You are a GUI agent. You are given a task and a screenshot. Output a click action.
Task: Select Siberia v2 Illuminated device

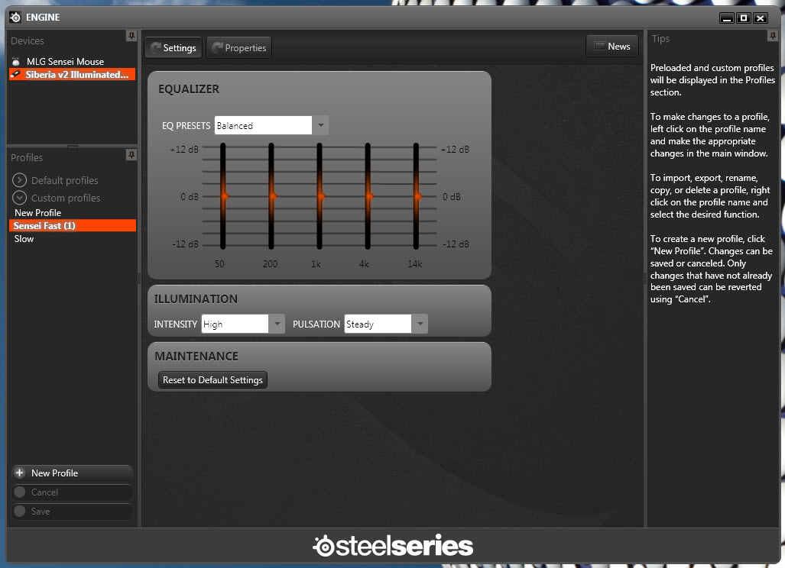click(72, 75)
